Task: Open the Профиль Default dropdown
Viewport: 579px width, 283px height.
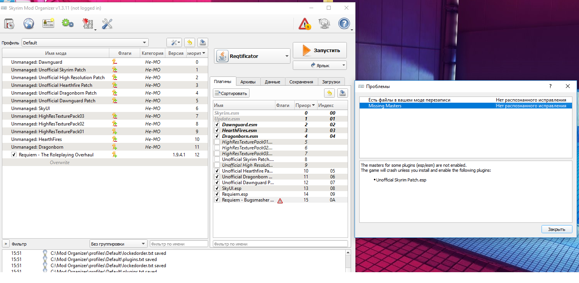Action: [85, 43]
